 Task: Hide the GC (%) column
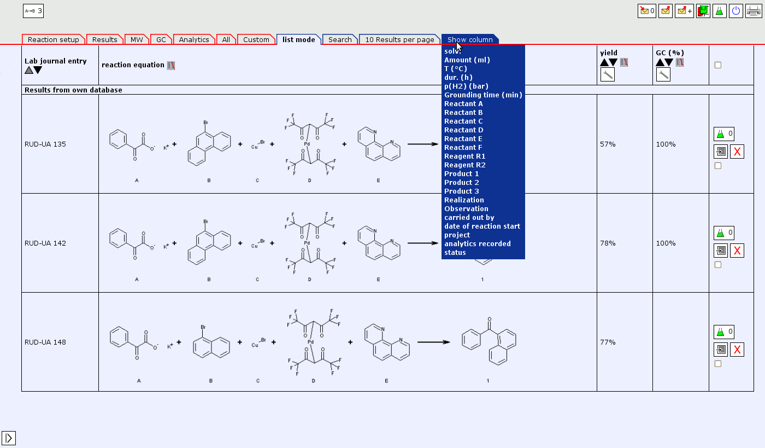(x=680, y=62)
